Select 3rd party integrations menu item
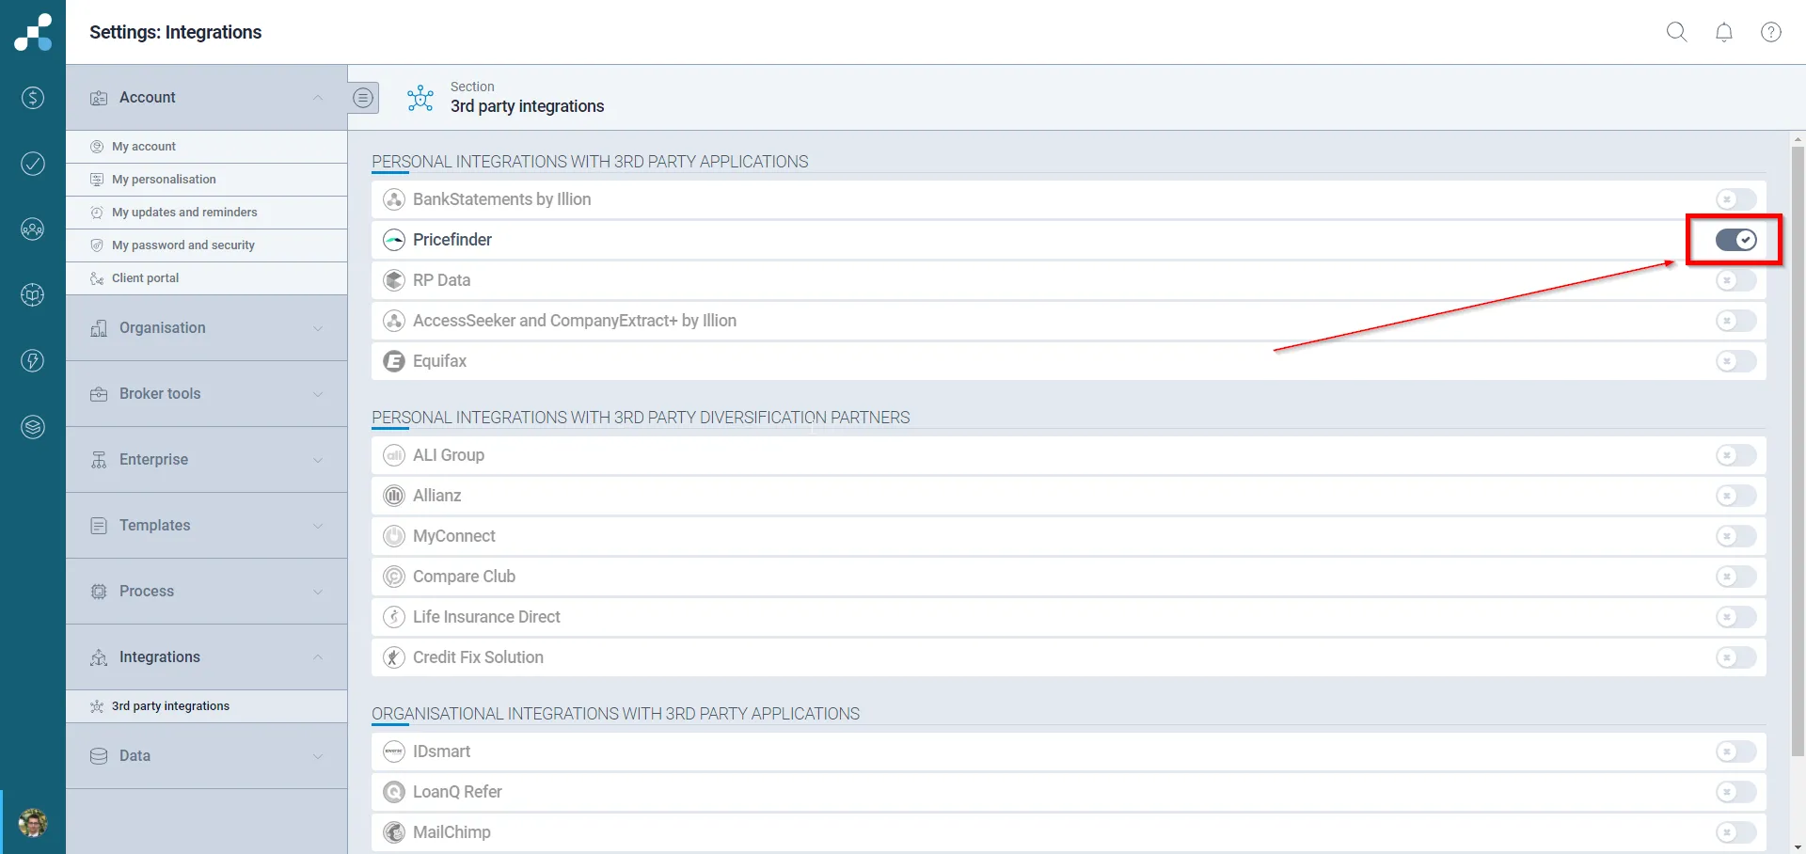The height and width of the screenshot is (854, 1806). (x=207, y=706)
